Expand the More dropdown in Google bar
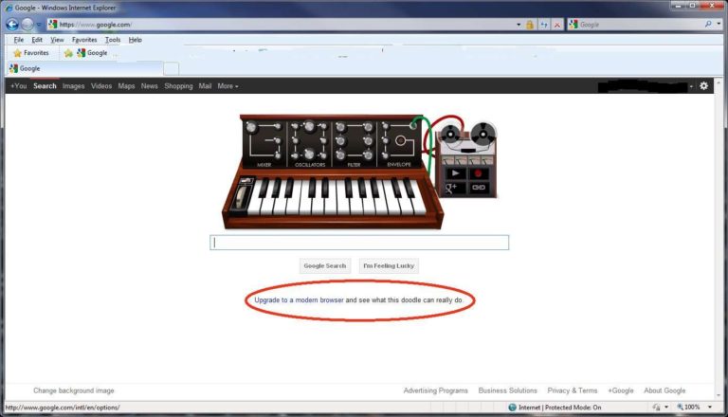 (x=227, y=86)
